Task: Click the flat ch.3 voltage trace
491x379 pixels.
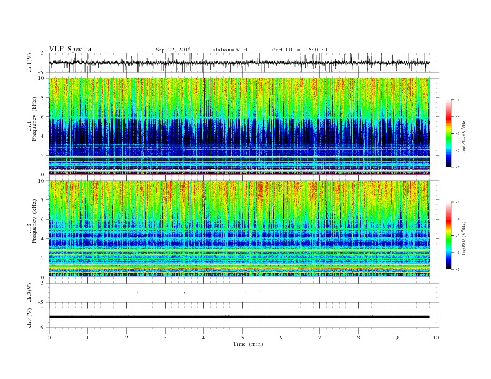Action: tap(239, 292)
